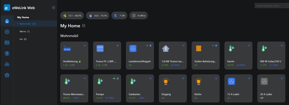Collapse the sidebar with the arrow button
This screenshot has height=105, width=289.
pyautogui.click(x=53, y=8)
